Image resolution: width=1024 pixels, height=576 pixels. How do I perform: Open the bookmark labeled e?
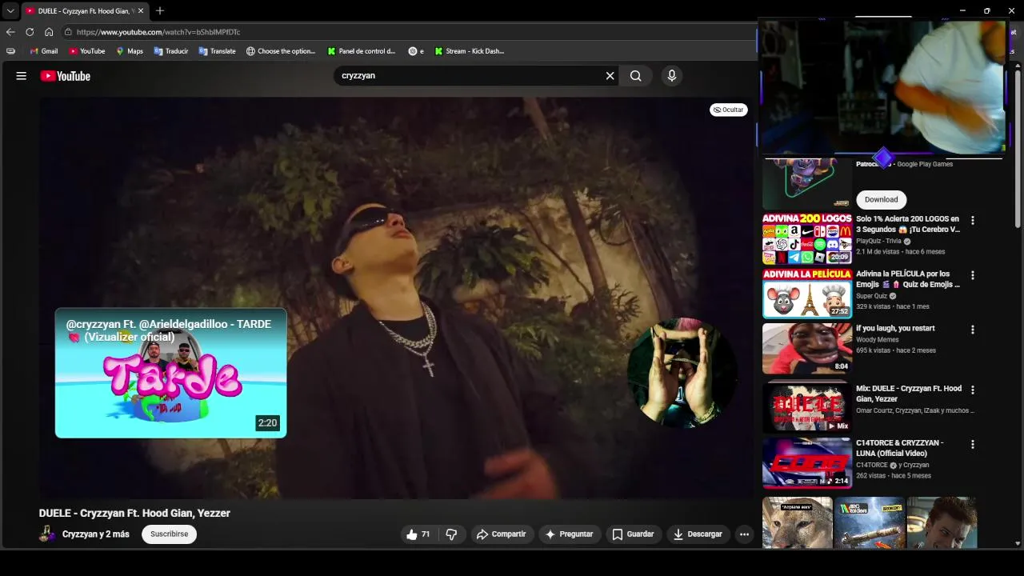(416, 51)
